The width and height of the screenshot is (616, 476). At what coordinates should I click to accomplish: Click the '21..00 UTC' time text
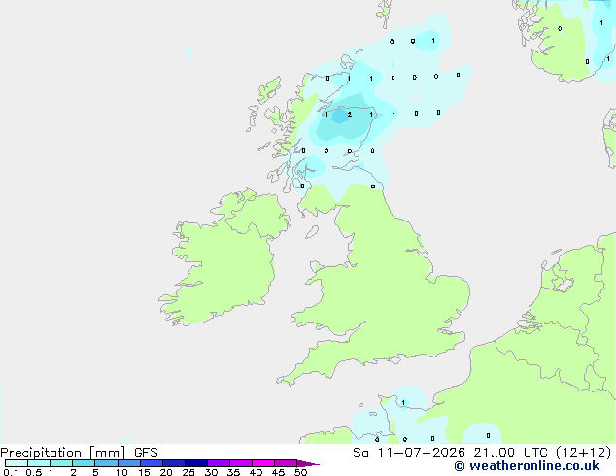click(x=510, y=453)
